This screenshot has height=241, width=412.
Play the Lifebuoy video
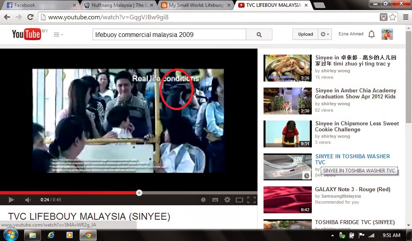[x=11, y=200]
